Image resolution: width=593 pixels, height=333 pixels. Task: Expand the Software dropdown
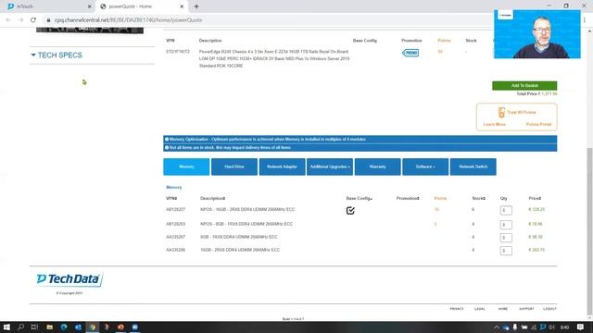click(425, 166)
